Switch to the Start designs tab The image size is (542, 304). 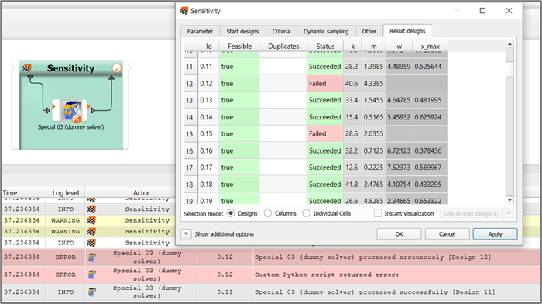tap(242, 31)
